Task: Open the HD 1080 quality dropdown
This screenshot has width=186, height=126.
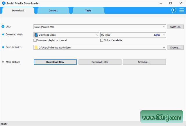Action: pyautogui.click(x=164, y=35)
